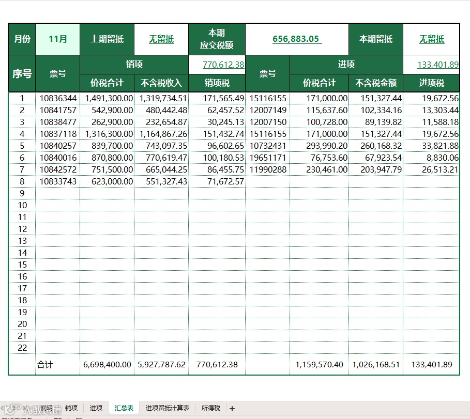Select the 本期留抵 header cell
This screenshot has height=419, width=470.
pyautogui.click(x=376, y=39)
